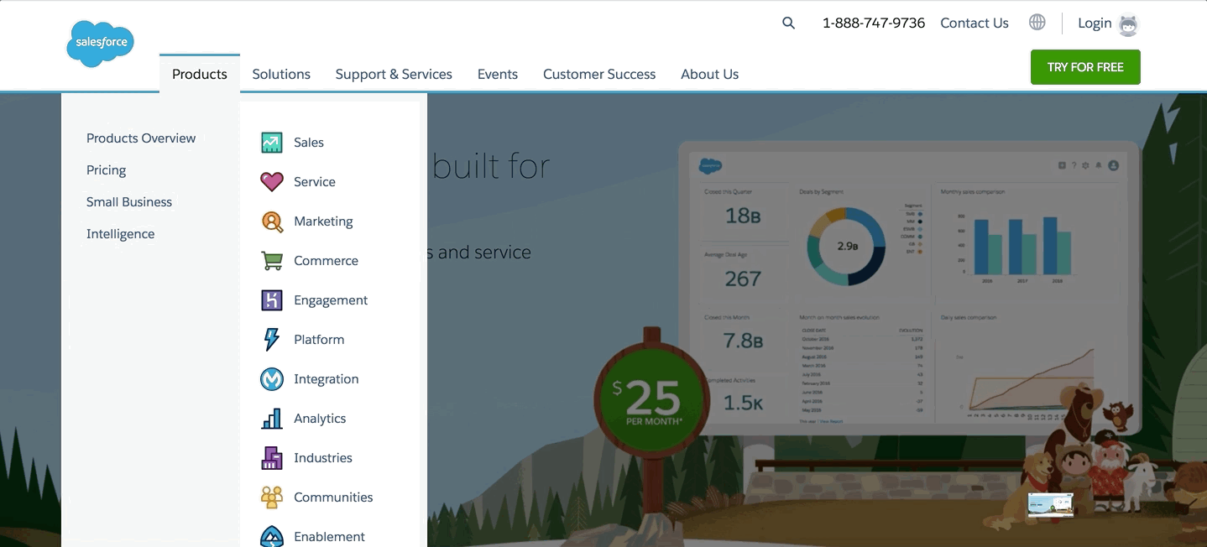Open the Intelligence link
This screenshot has height=547, width=1207.
pos(121,234)
